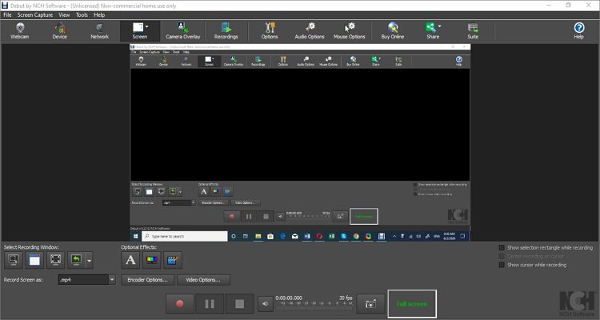The height and width of the screenshot is (320, 600).
Task: Click the Share toolbar icon
Action: 431,31
